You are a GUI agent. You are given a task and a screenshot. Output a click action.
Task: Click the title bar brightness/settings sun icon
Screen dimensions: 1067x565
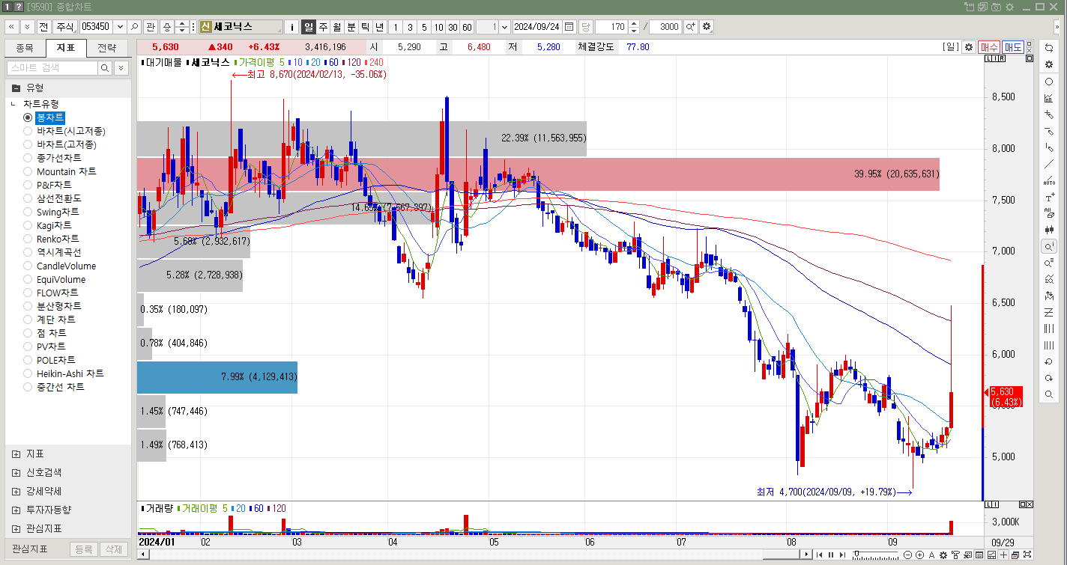pyautogui.click(x=1009, y=6)
